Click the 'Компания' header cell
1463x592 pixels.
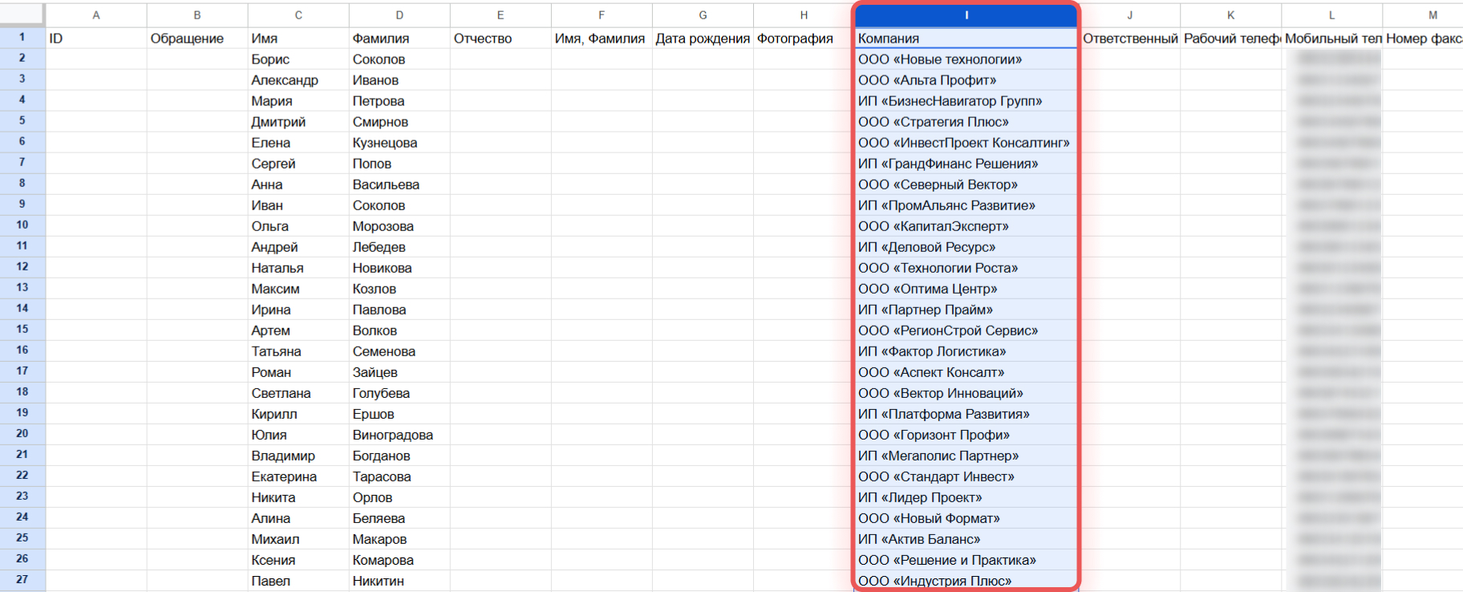point(966,39)
